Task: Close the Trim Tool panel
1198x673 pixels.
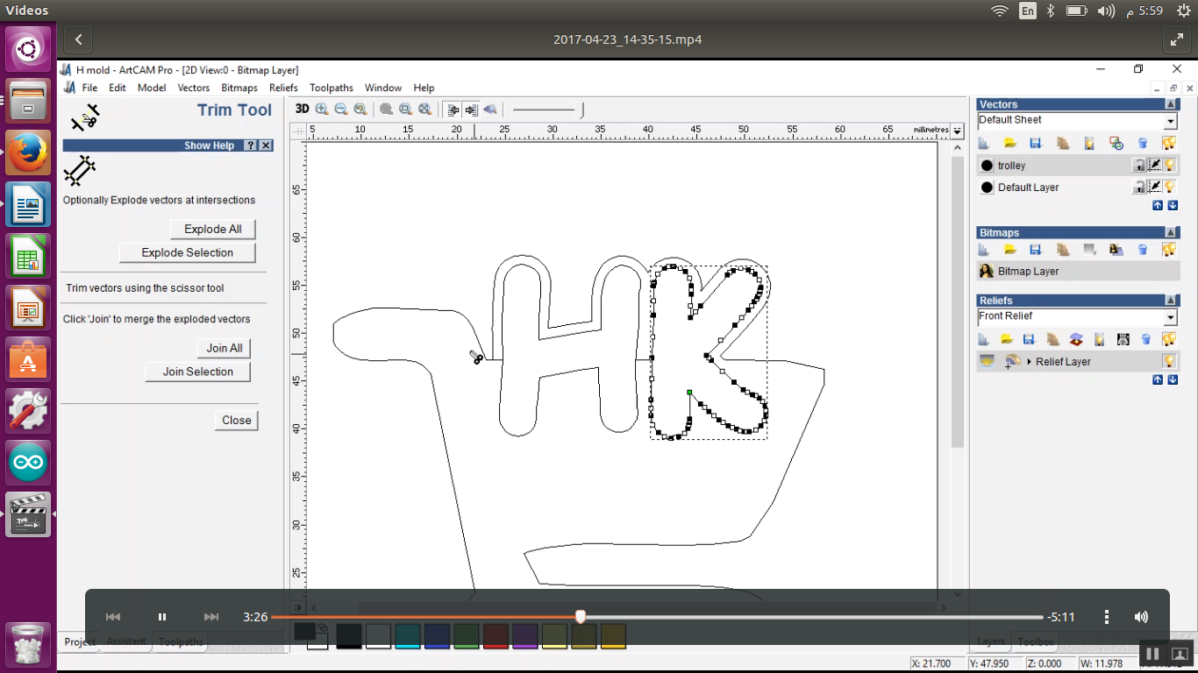Action: [x=237, y=420]
